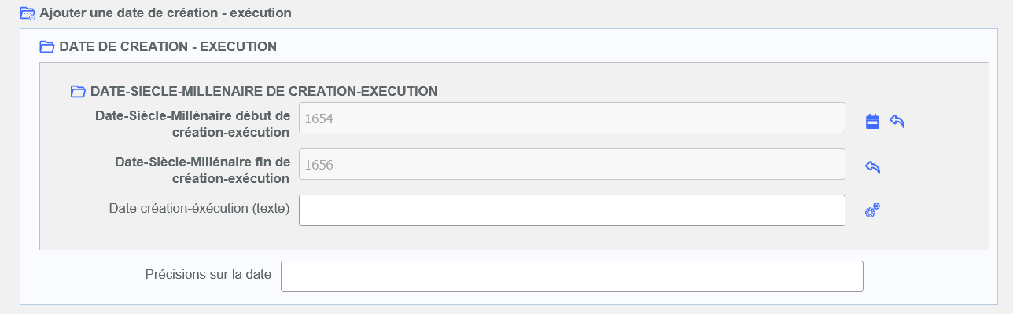Collapse the 'DATE DE CREATION - EXECUTION' group
The image size is (1013, 314).
click(168, 47)
